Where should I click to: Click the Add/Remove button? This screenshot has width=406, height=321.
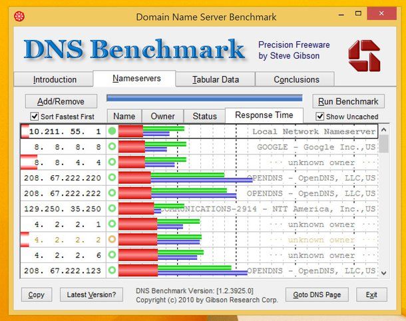[61, 101]
